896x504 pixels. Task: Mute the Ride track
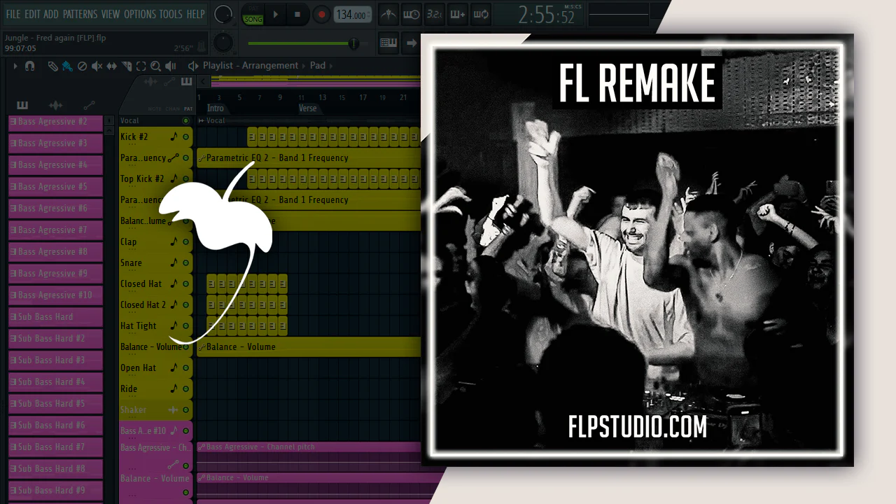185,389
